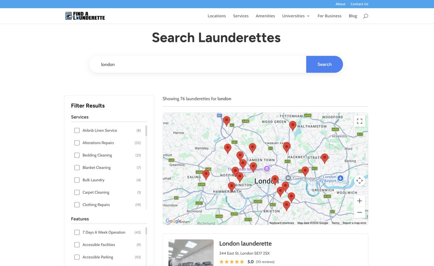Select the map pin next to M1 sign

pyautogui.click(x=226, y=121)
